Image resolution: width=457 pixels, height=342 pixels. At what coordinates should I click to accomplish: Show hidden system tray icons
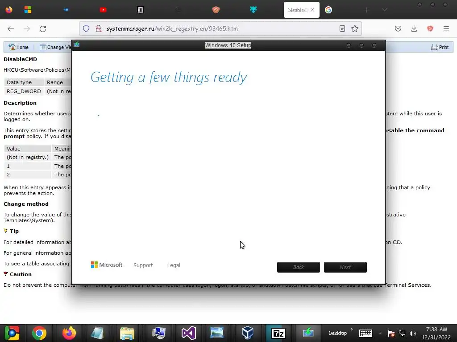[380, 333]
